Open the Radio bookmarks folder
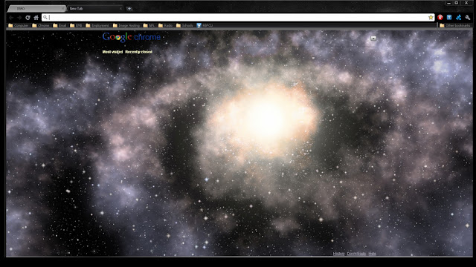The width and height of the screenshot is (476, 267). 165,25
